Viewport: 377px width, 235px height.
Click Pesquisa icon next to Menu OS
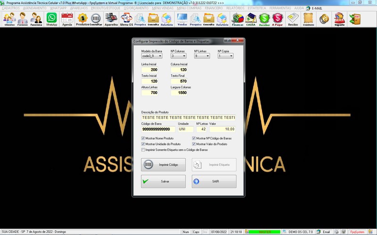(x=140, y=19)
